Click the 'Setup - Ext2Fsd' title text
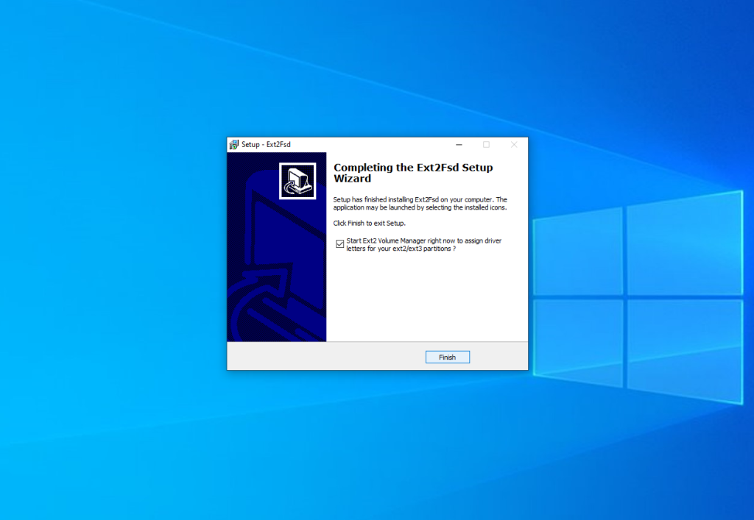The image size is (754, 520). pos(266,145)
